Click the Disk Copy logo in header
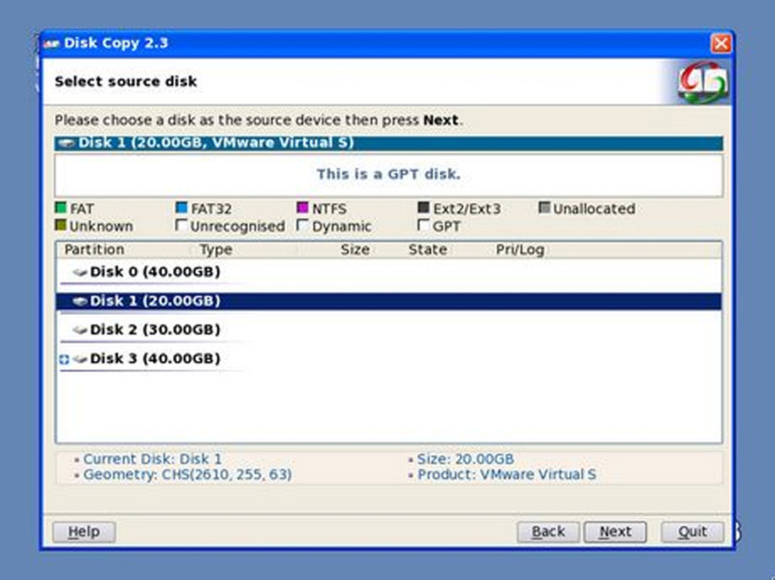The height and width of the screenshot is (580, 775). [703, 81]
